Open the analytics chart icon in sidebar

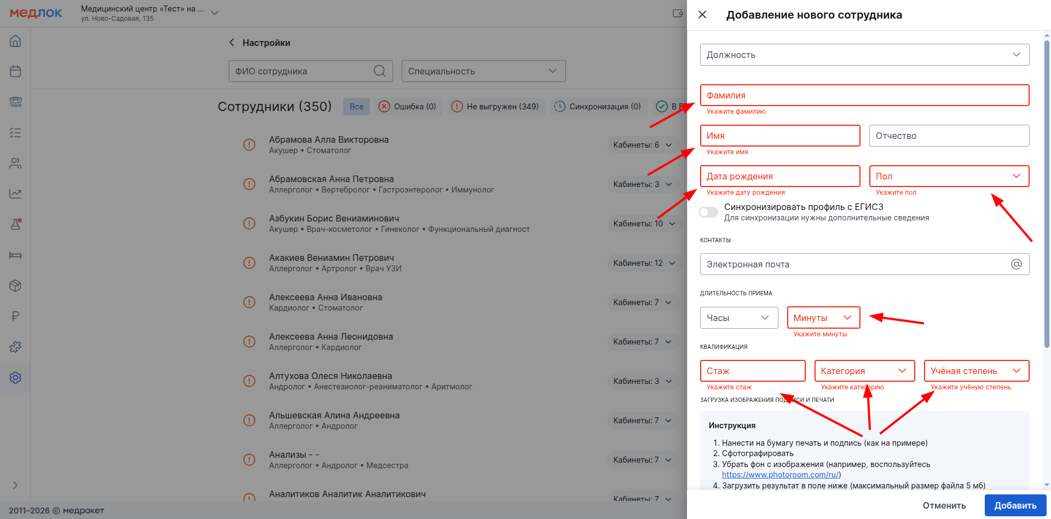15,194
